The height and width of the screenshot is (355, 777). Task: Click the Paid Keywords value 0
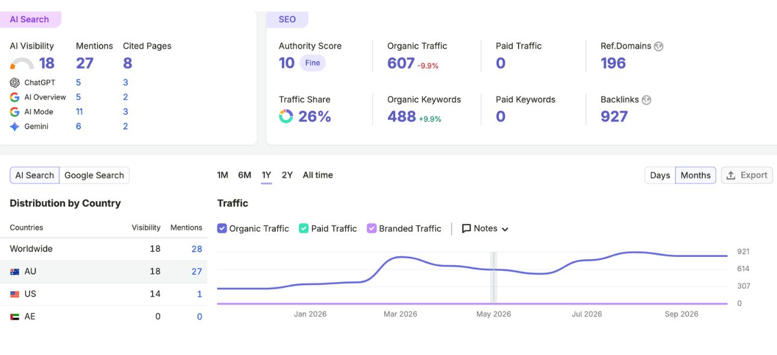pyautogui.click(x=501, y=116)
